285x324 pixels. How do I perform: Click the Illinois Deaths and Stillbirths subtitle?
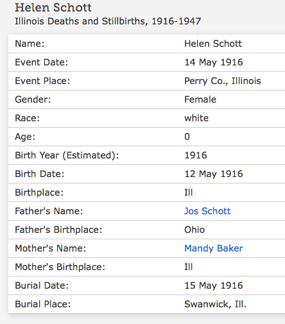[108, 21]
